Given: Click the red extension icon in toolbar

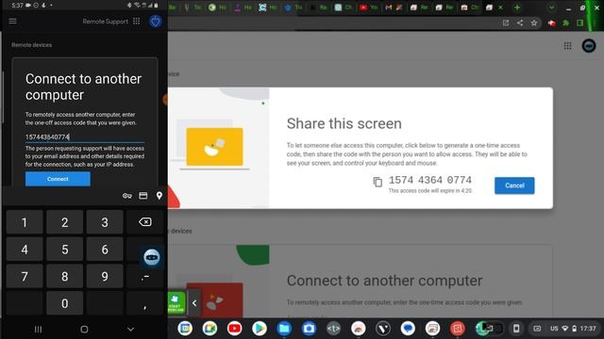Looking at the screenshot, I should pyautogui.click(x=551, y=23).
